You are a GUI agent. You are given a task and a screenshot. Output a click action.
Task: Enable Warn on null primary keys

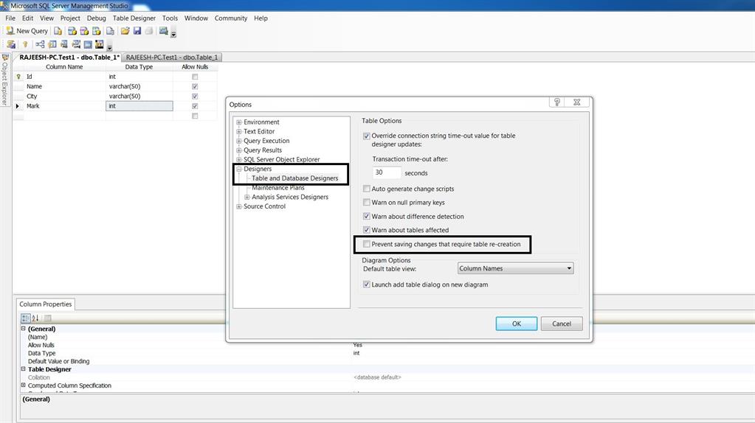pyautogui.click(x=366, y=203)
